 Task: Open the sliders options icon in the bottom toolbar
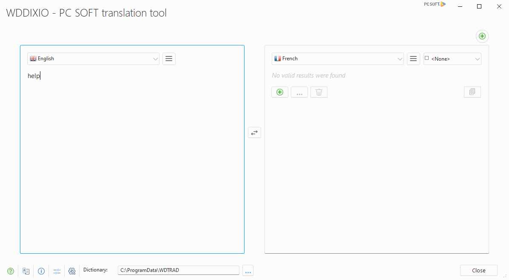[x=57, y=271]
